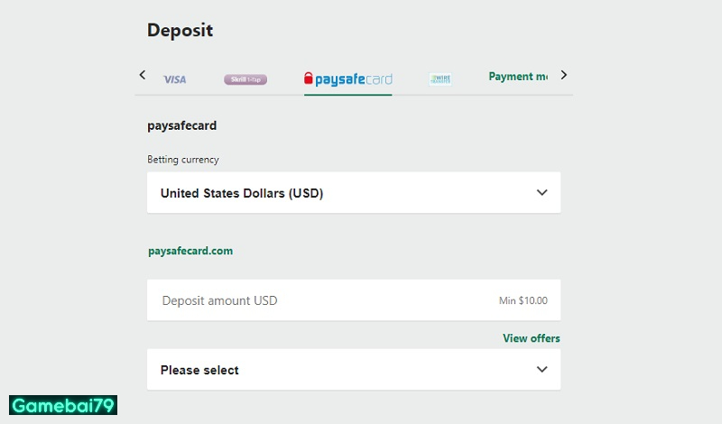Viewport: 722px width, 424px height.
Task: Click the Gamebai79 watermark logo
Action: (62, 405)
